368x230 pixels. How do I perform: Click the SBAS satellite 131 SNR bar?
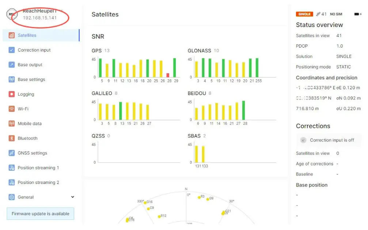(x=197, y=154)
